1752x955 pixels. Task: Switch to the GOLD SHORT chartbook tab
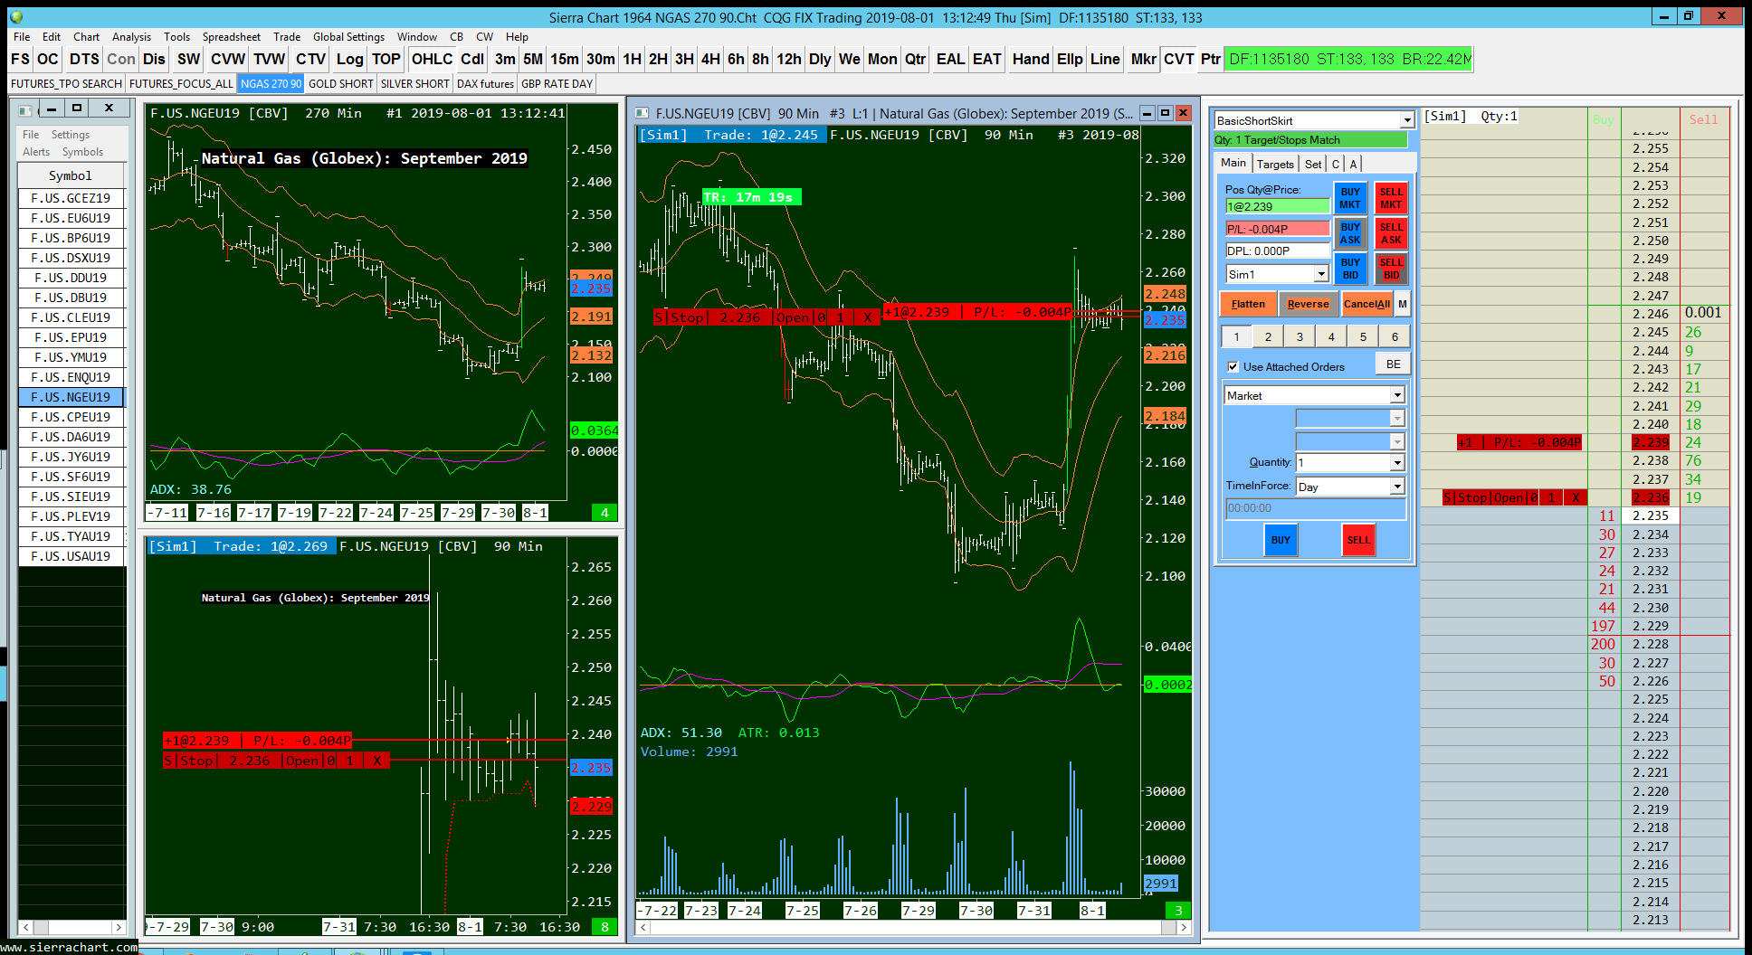pyautogui.click(x=341, y=84)
